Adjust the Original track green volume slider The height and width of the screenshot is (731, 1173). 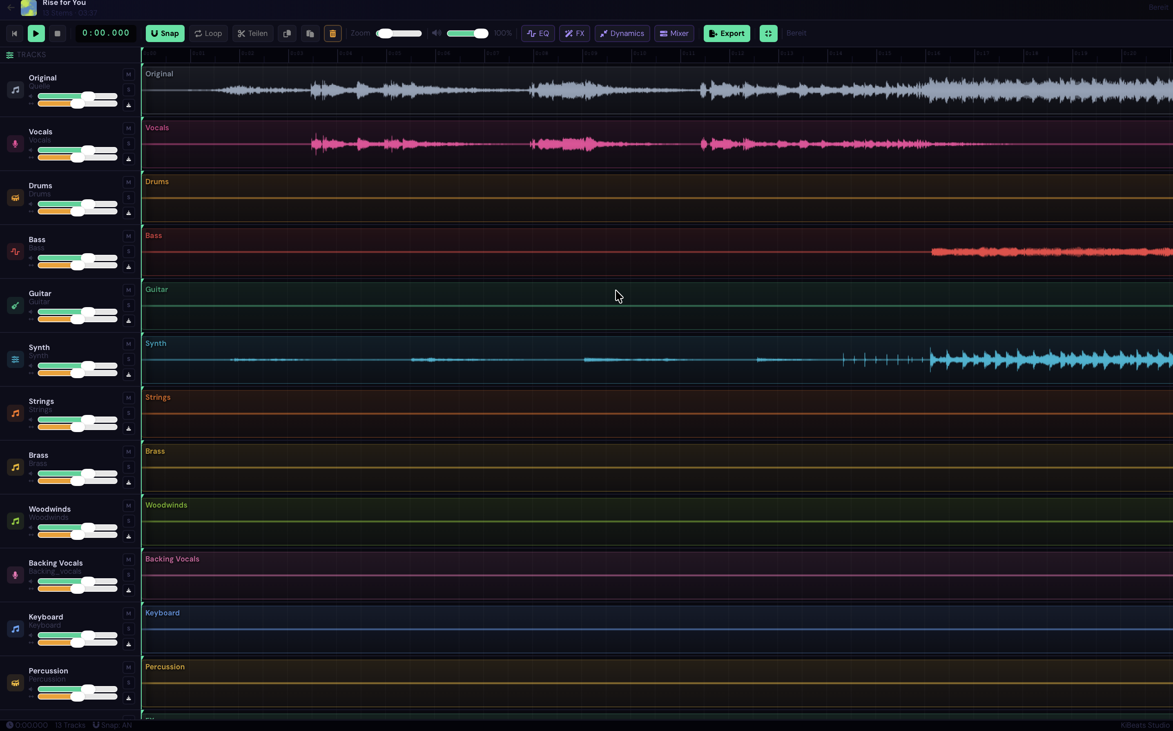click(x=77, y=96)
